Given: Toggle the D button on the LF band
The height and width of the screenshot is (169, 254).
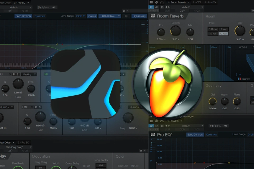Looking at the screenshot, I should [x=14, y=74].
